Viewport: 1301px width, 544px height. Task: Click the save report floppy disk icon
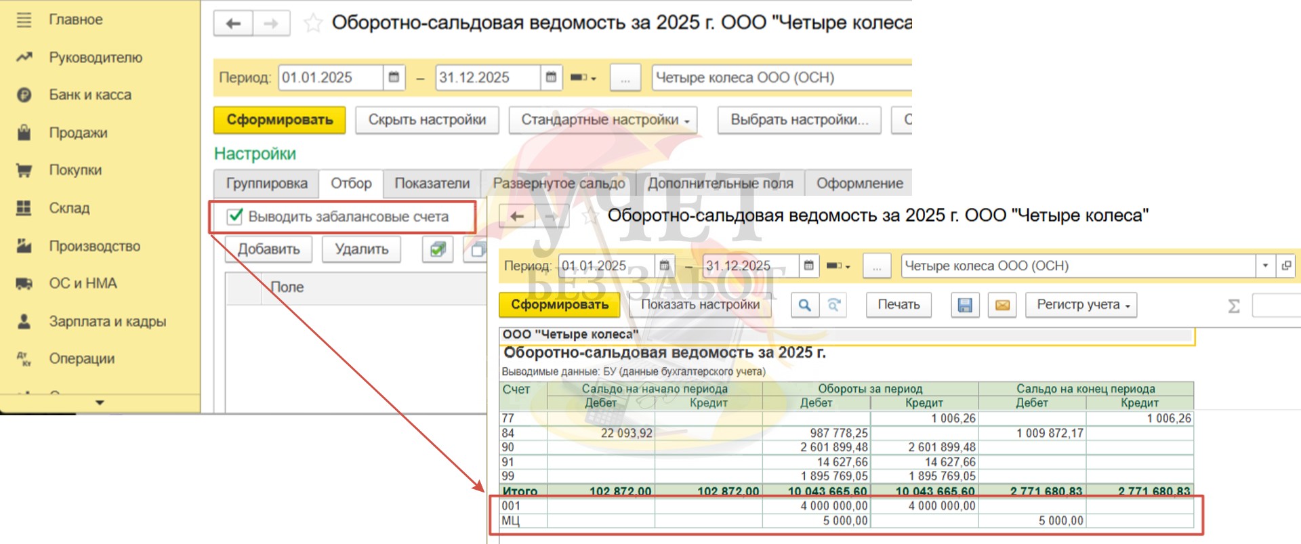point(965,306)
